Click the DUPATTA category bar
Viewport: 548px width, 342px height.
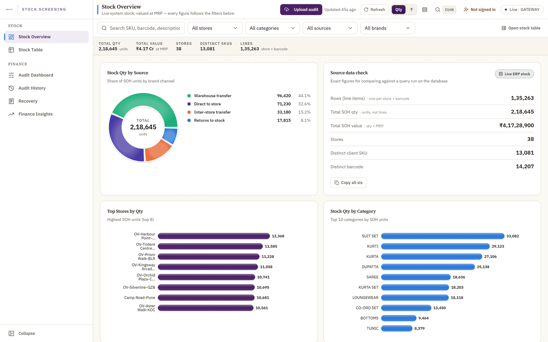[x=428, y=267]
